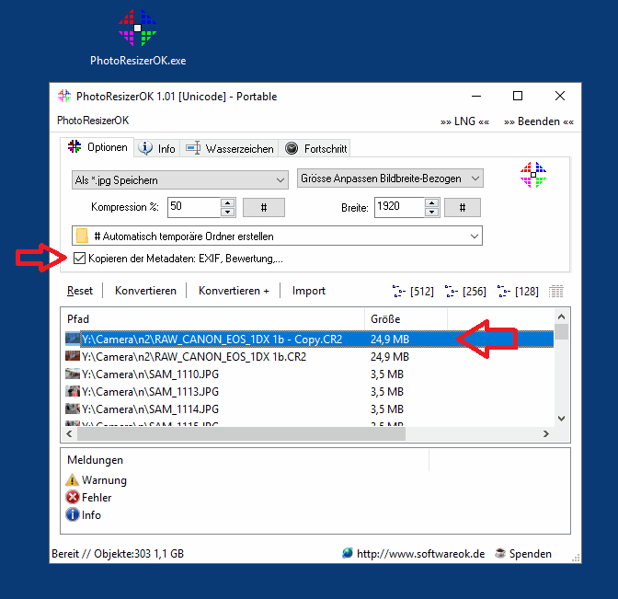This screenshot has height=599, width=618.
Task: Click the PhotoResizerOK title bar app icon
Action: pos(63,96)
